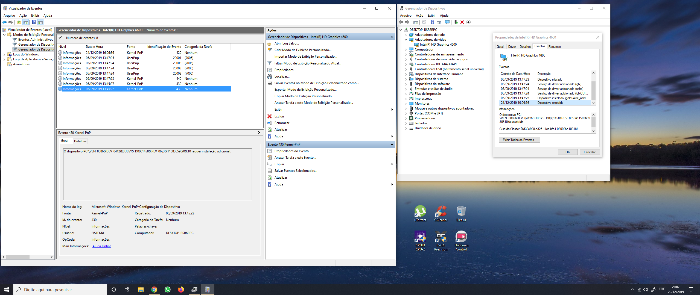700x295 pixels.
Task: Open the Ação menu in Gerenciador de Dispositivos
Action: (419, 16)
